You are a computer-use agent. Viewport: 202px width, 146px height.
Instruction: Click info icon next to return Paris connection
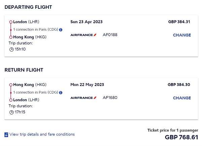61,93
